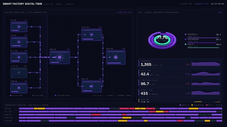This screenshot has width=227, height=127.
Task: Click the Production Timeline panel heading
Action: 27,105
